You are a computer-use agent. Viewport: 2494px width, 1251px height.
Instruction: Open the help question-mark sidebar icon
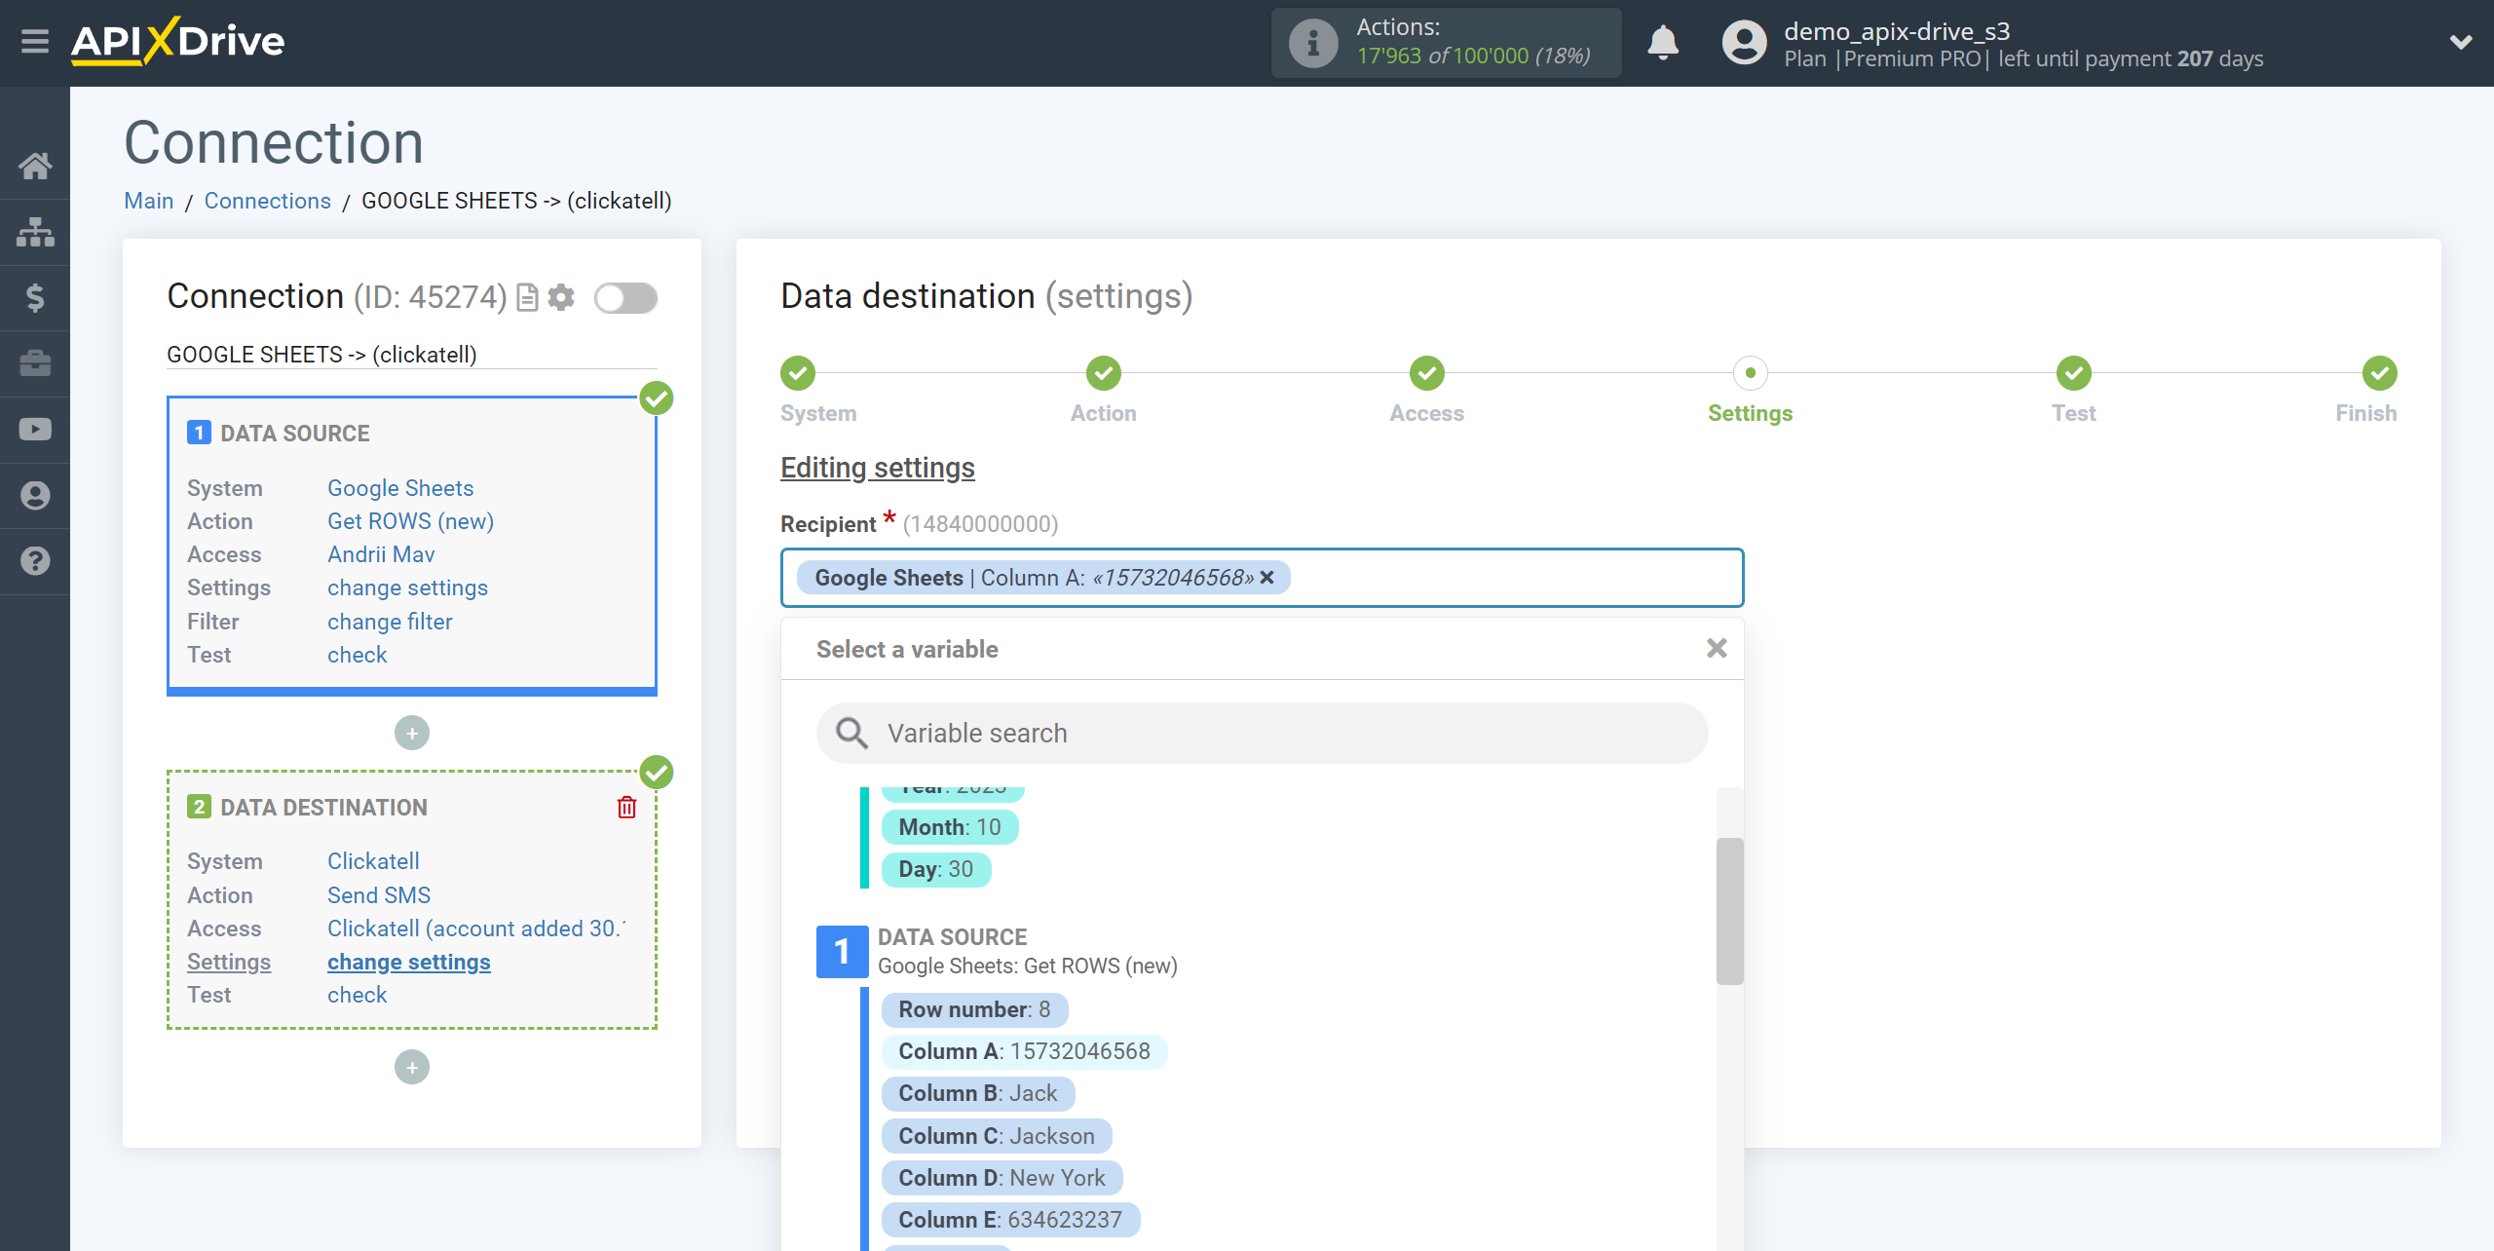tap(35, 561)
